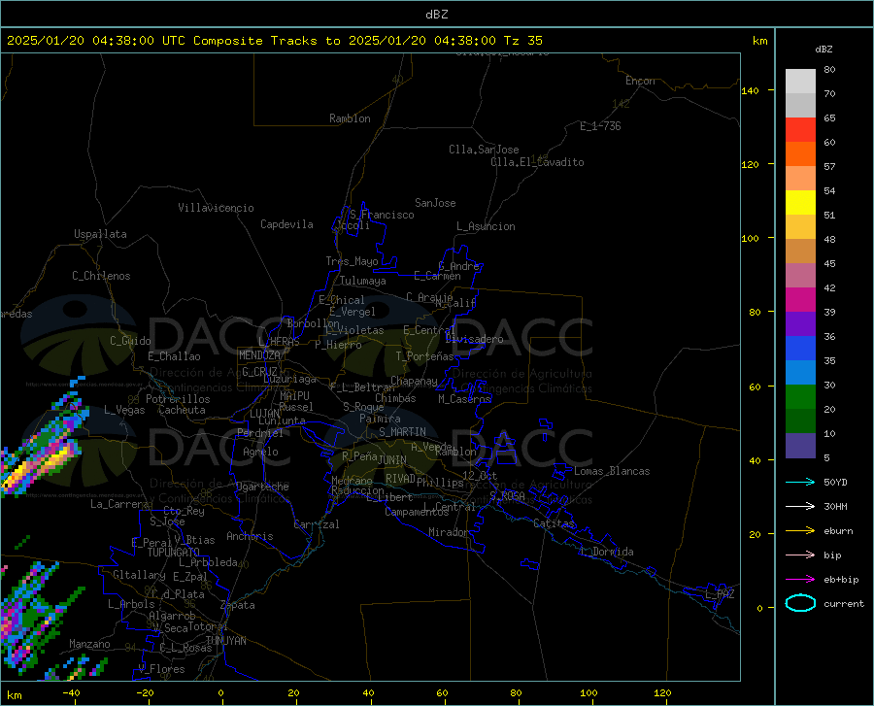Screen dimensions: 874x706
Task: Click the Catitas label
Action: [x=554, y=523]
